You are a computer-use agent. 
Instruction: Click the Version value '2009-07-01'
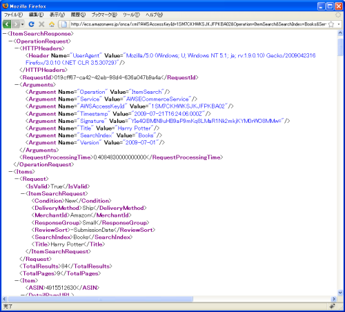click(140, 143)
